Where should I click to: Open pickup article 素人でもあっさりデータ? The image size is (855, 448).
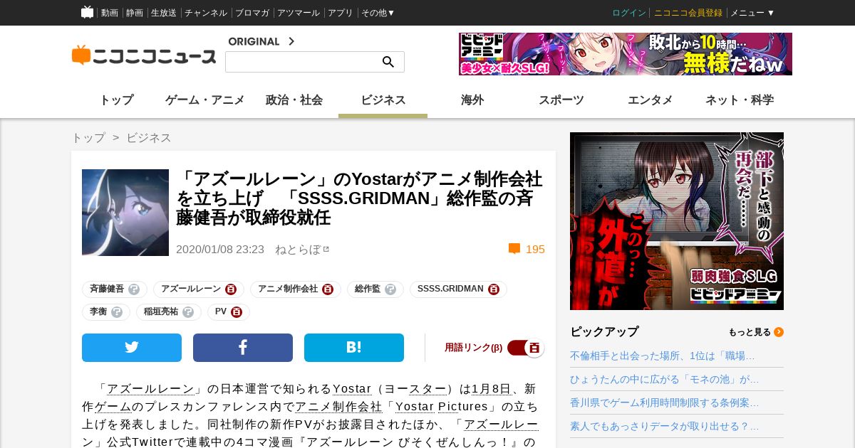[665, 426]
